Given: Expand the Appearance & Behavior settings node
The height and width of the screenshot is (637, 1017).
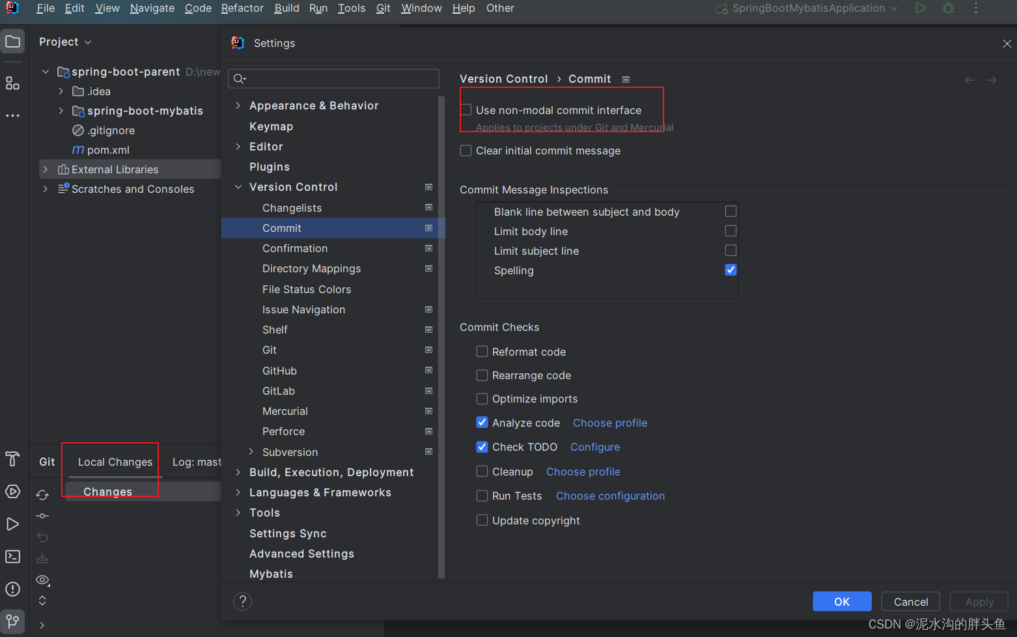Looking at the screenshot, I should (x=238, y=106).
